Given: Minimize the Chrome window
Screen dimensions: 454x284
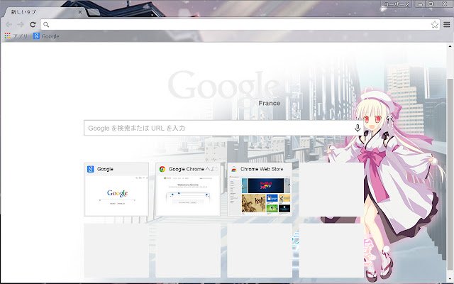Looking at the screenshot, I should pos(420,4).
